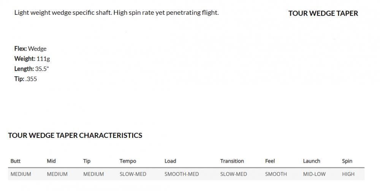Screen dimensions: 380x191
Task: Click the Tempo column header
Action: (x=128, y=161)
